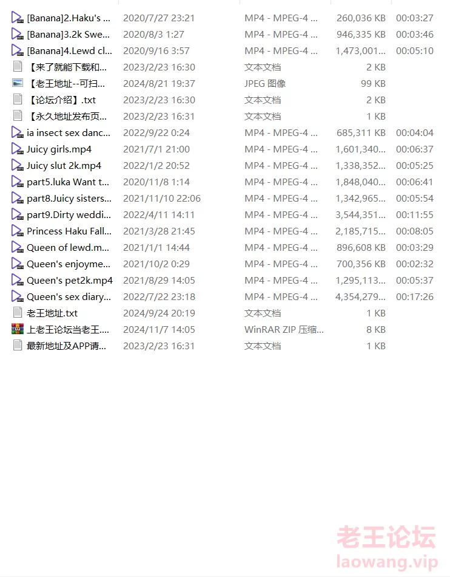This screenshot has height=577, width=450.
Task: Click the video icon of Juicy girls.mp4
Action: click(17, 149)
